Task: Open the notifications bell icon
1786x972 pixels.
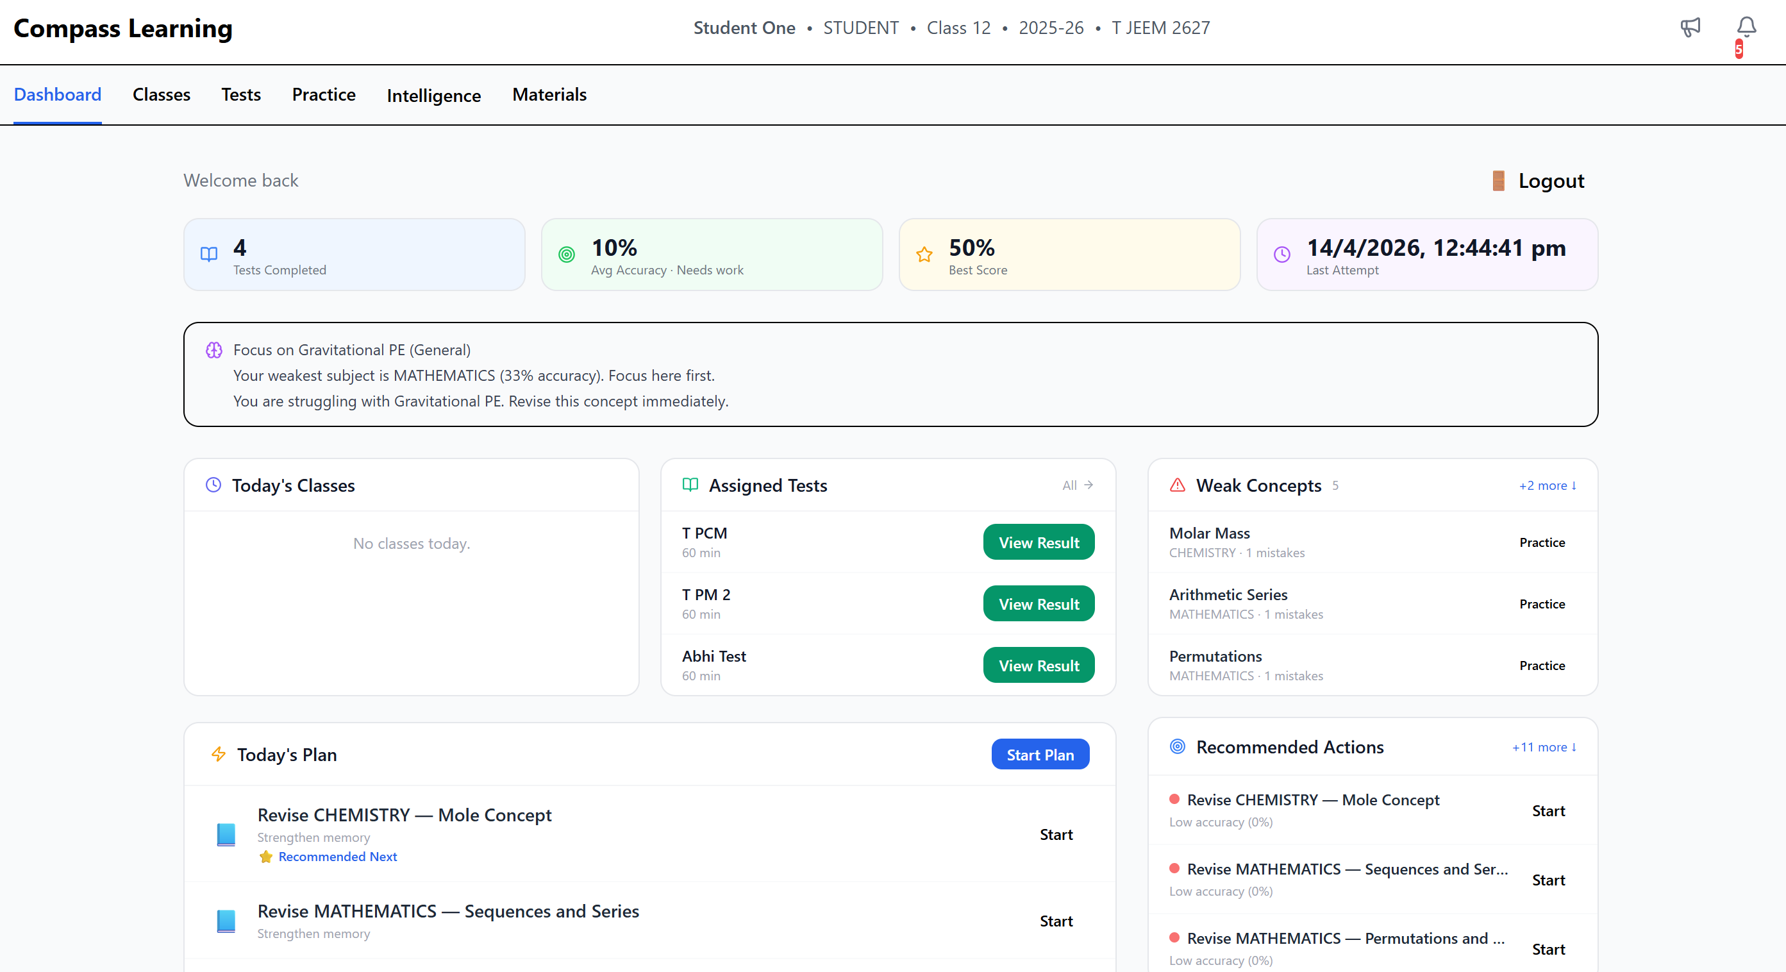Action: tap(1746, 27)
